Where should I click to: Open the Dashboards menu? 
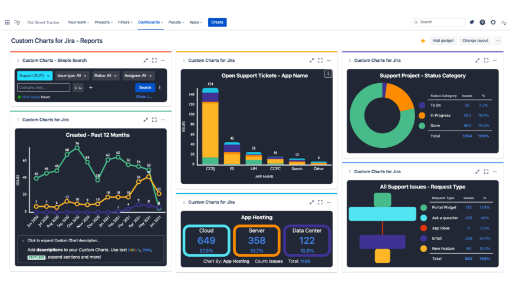point(150,22)
